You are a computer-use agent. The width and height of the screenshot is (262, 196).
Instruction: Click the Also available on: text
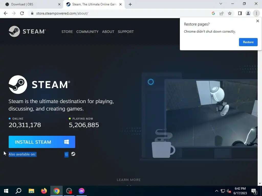[x=22, y=154]
